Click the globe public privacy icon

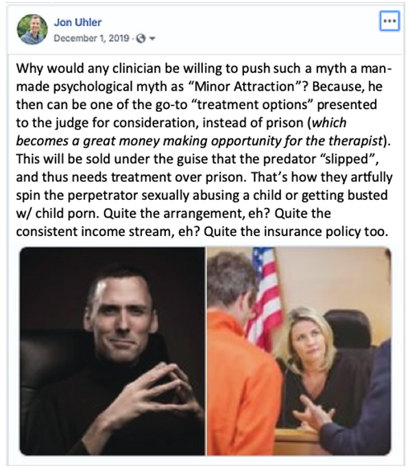pyautogui.click(x=141, y=38)
